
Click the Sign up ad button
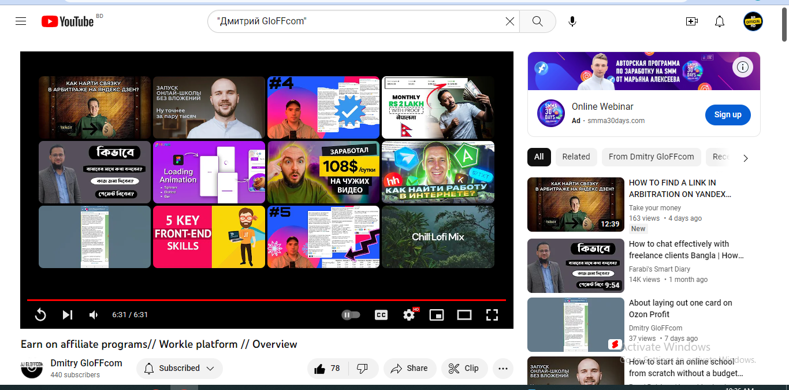click(728, 114)
